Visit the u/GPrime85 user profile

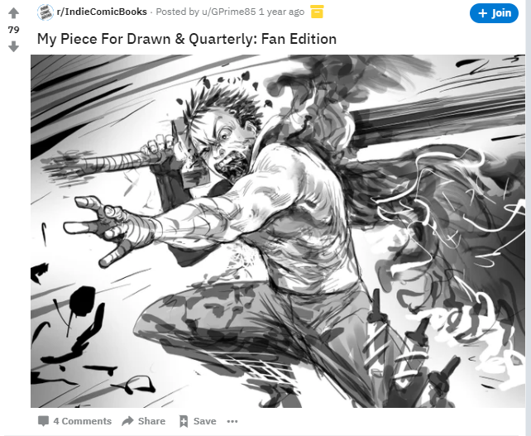[x=228, y=12]
